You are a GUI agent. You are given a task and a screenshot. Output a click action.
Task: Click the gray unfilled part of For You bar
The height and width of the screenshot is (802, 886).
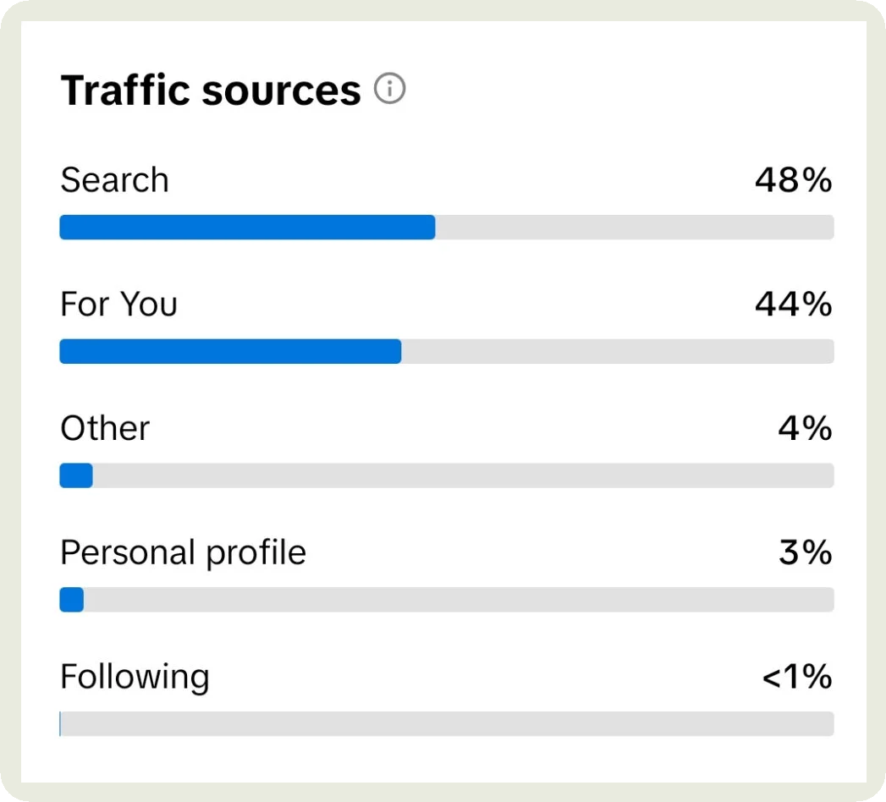coord(618,352)
